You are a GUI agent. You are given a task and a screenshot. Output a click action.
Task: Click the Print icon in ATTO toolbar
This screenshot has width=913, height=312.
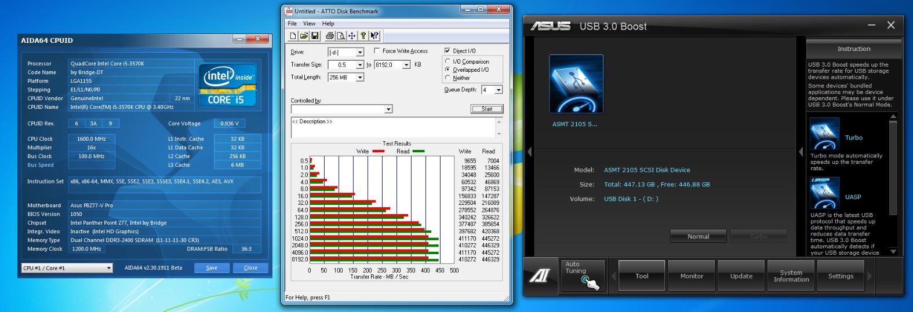click(x=330, y=36)
